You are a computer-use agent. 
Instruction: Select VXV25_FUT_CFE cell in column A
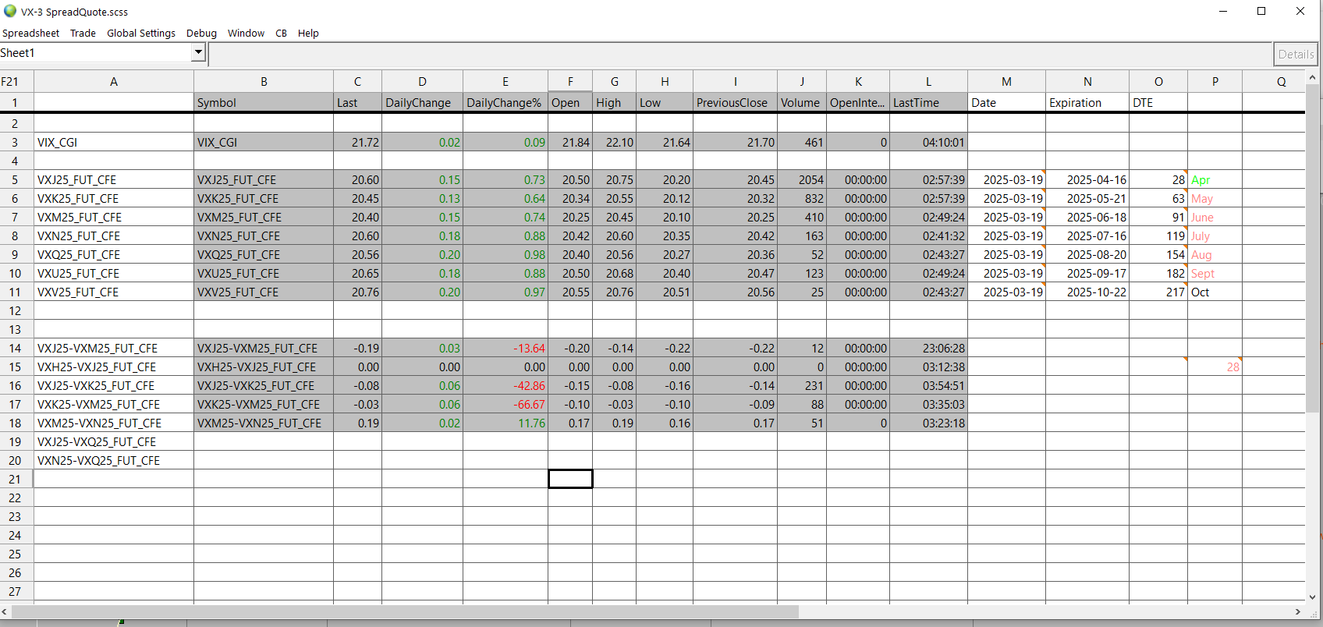114,292
